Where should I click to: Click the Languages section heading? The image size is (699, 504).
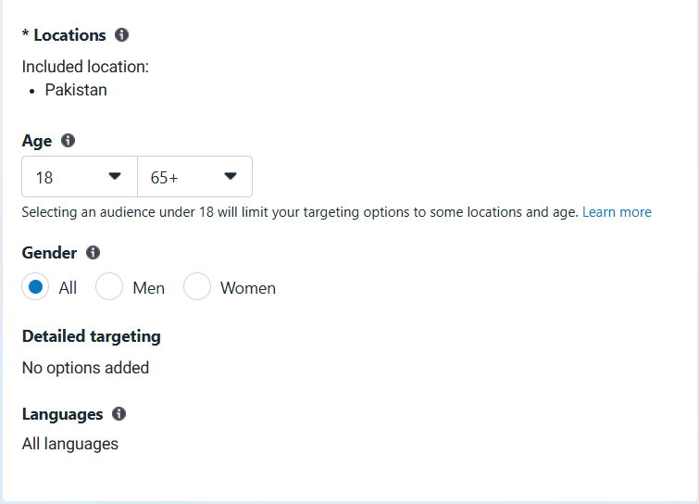tap(62, 414)
